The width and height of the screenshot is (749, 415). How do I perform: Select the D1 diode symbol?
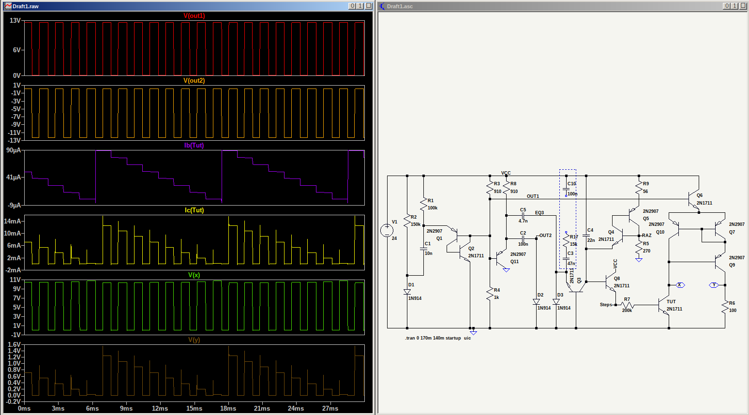point(407,292)
